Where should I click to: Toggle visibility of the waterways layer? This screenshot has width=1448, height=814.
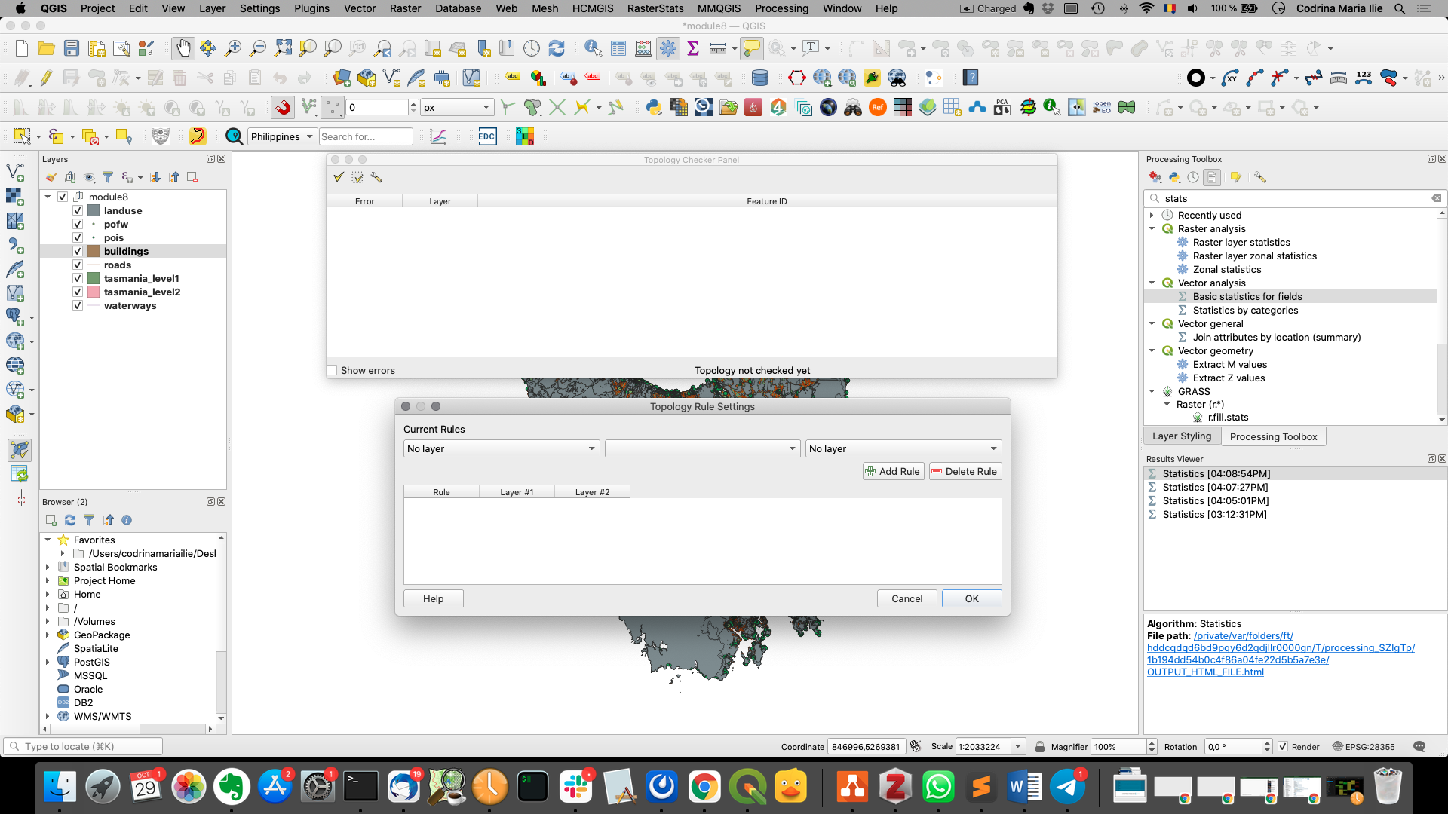coord(78,305)
